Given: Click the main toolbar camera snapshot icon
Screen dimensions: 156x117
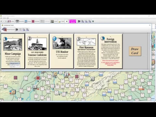Looking at the screenshot, I should (x=79, y=21).
